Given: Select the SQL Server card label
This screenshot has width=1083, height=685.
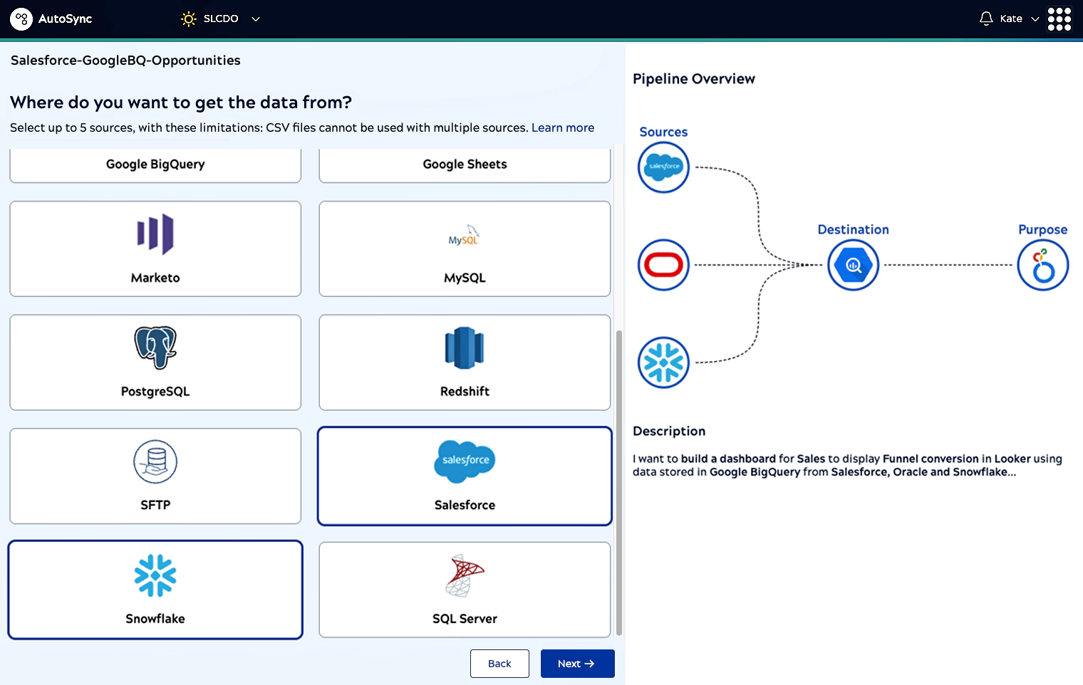Looking at the screenshot, I should (x=465, y=619).
